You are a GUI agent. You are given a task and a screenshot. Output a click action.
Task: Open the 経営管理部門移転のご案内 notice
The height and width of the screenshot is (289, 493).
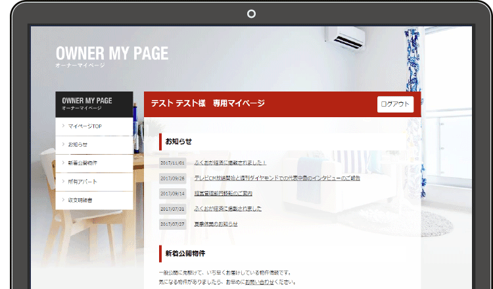tap(223, 194)
